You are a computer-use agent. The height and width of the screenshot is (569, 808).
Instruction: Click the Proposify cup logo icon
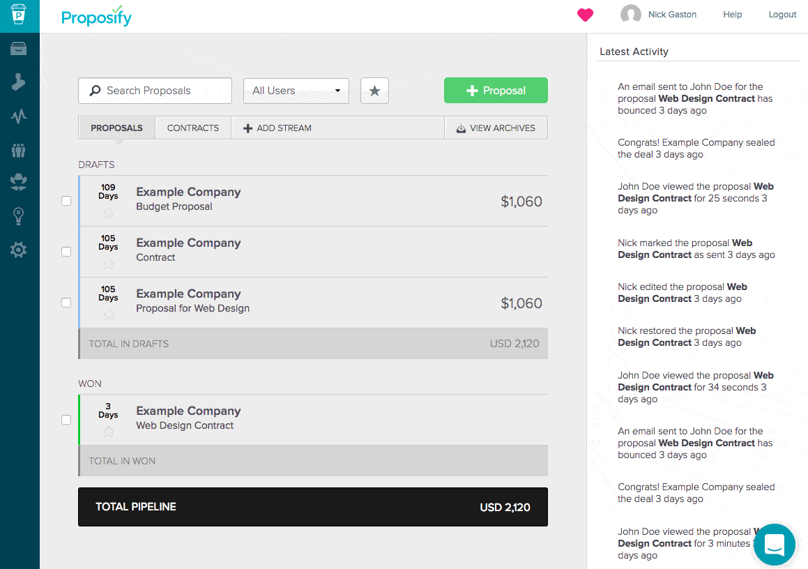point(19,15)
